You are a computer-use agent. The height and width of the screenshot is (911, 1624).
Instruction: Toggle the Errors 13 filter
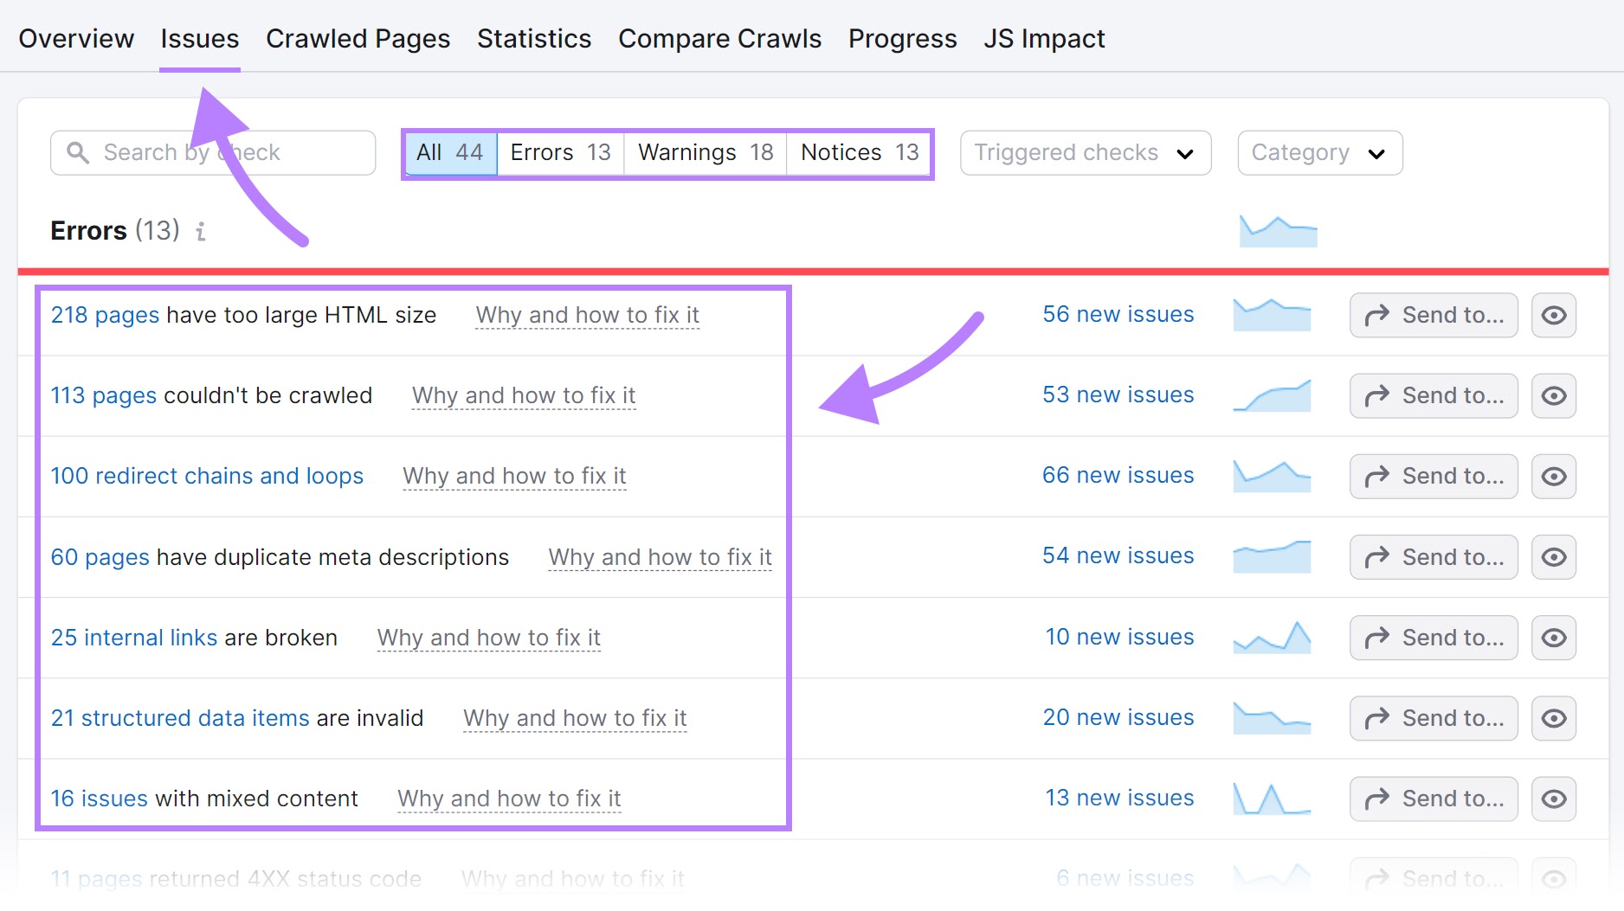tap(559, 152)
